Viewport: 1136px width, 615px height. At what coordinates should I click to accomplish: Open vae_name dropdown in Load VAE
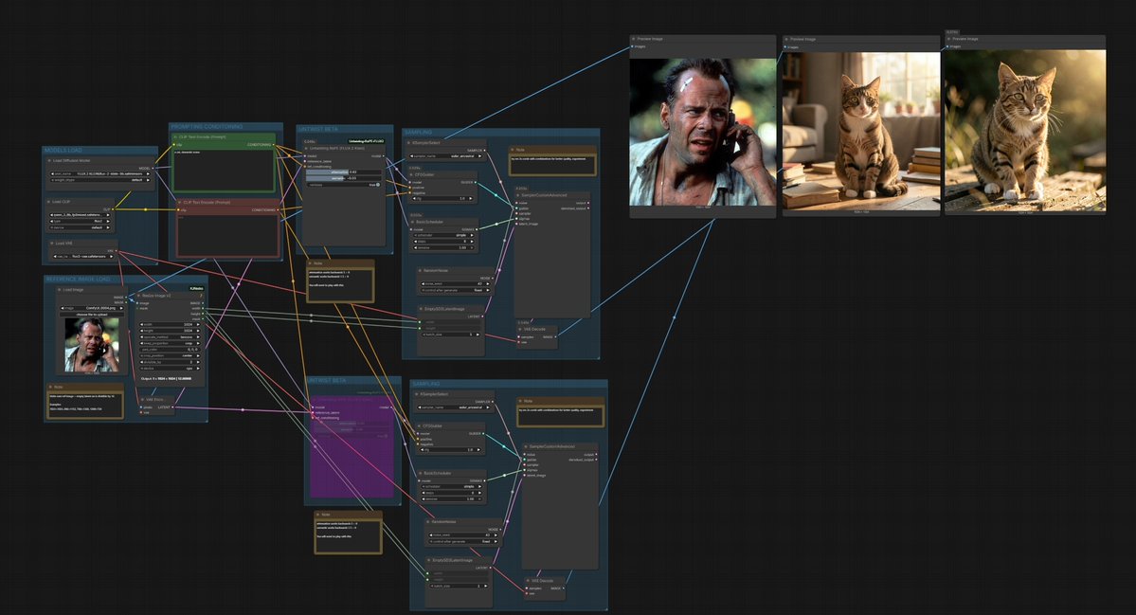83,257
